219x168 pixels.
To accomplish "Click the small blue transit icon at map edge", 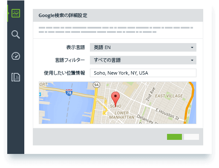I will 40,94.
